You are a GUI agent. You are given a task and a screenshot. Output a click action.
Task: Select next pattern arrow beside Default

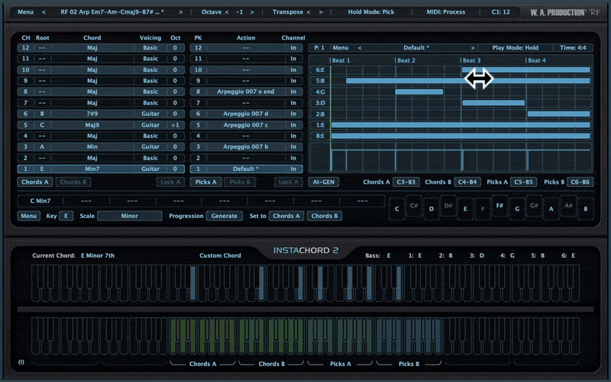pos(473,47)
